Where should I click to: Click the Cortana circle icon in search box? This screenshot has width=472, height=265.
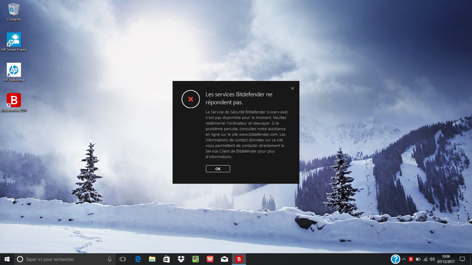(x=20, y=259)
